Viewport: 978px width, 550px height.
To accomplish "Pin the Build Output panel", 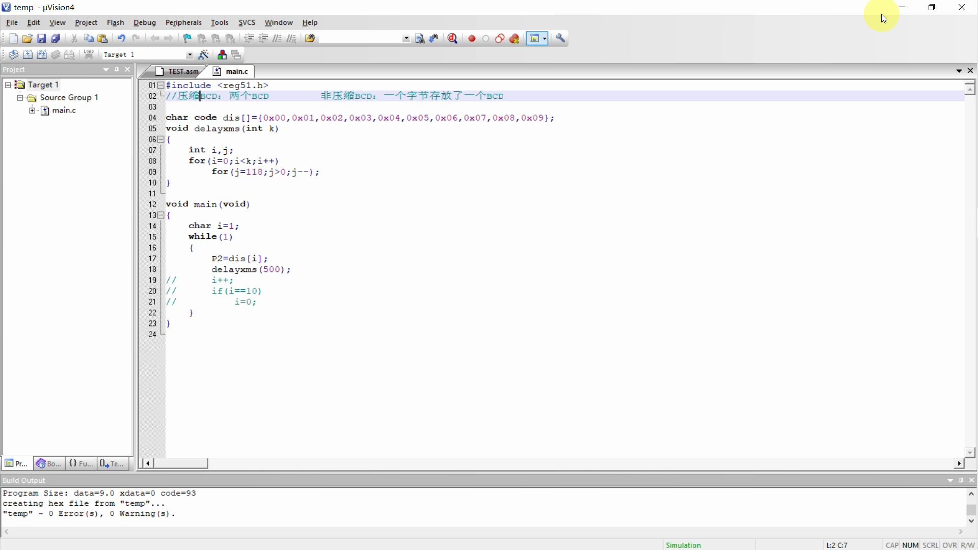I will (961, 480).
